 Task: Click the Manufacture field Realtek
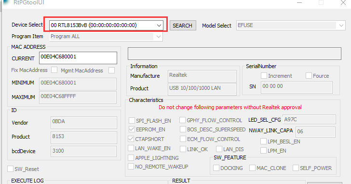click(x=202, y=76)
